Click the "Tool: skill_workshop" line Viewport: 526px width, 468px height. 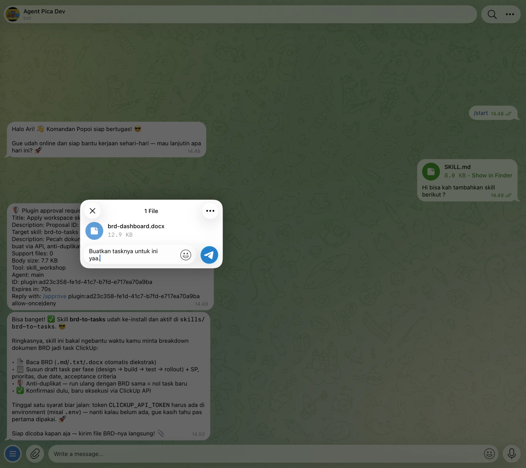pyautogui.click(x=39, y=268)
